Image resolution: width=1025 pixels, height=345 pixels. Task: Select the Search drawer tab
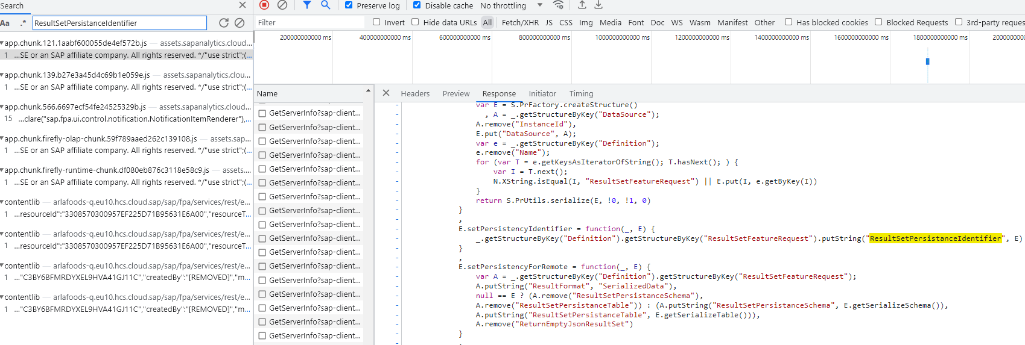12,5
